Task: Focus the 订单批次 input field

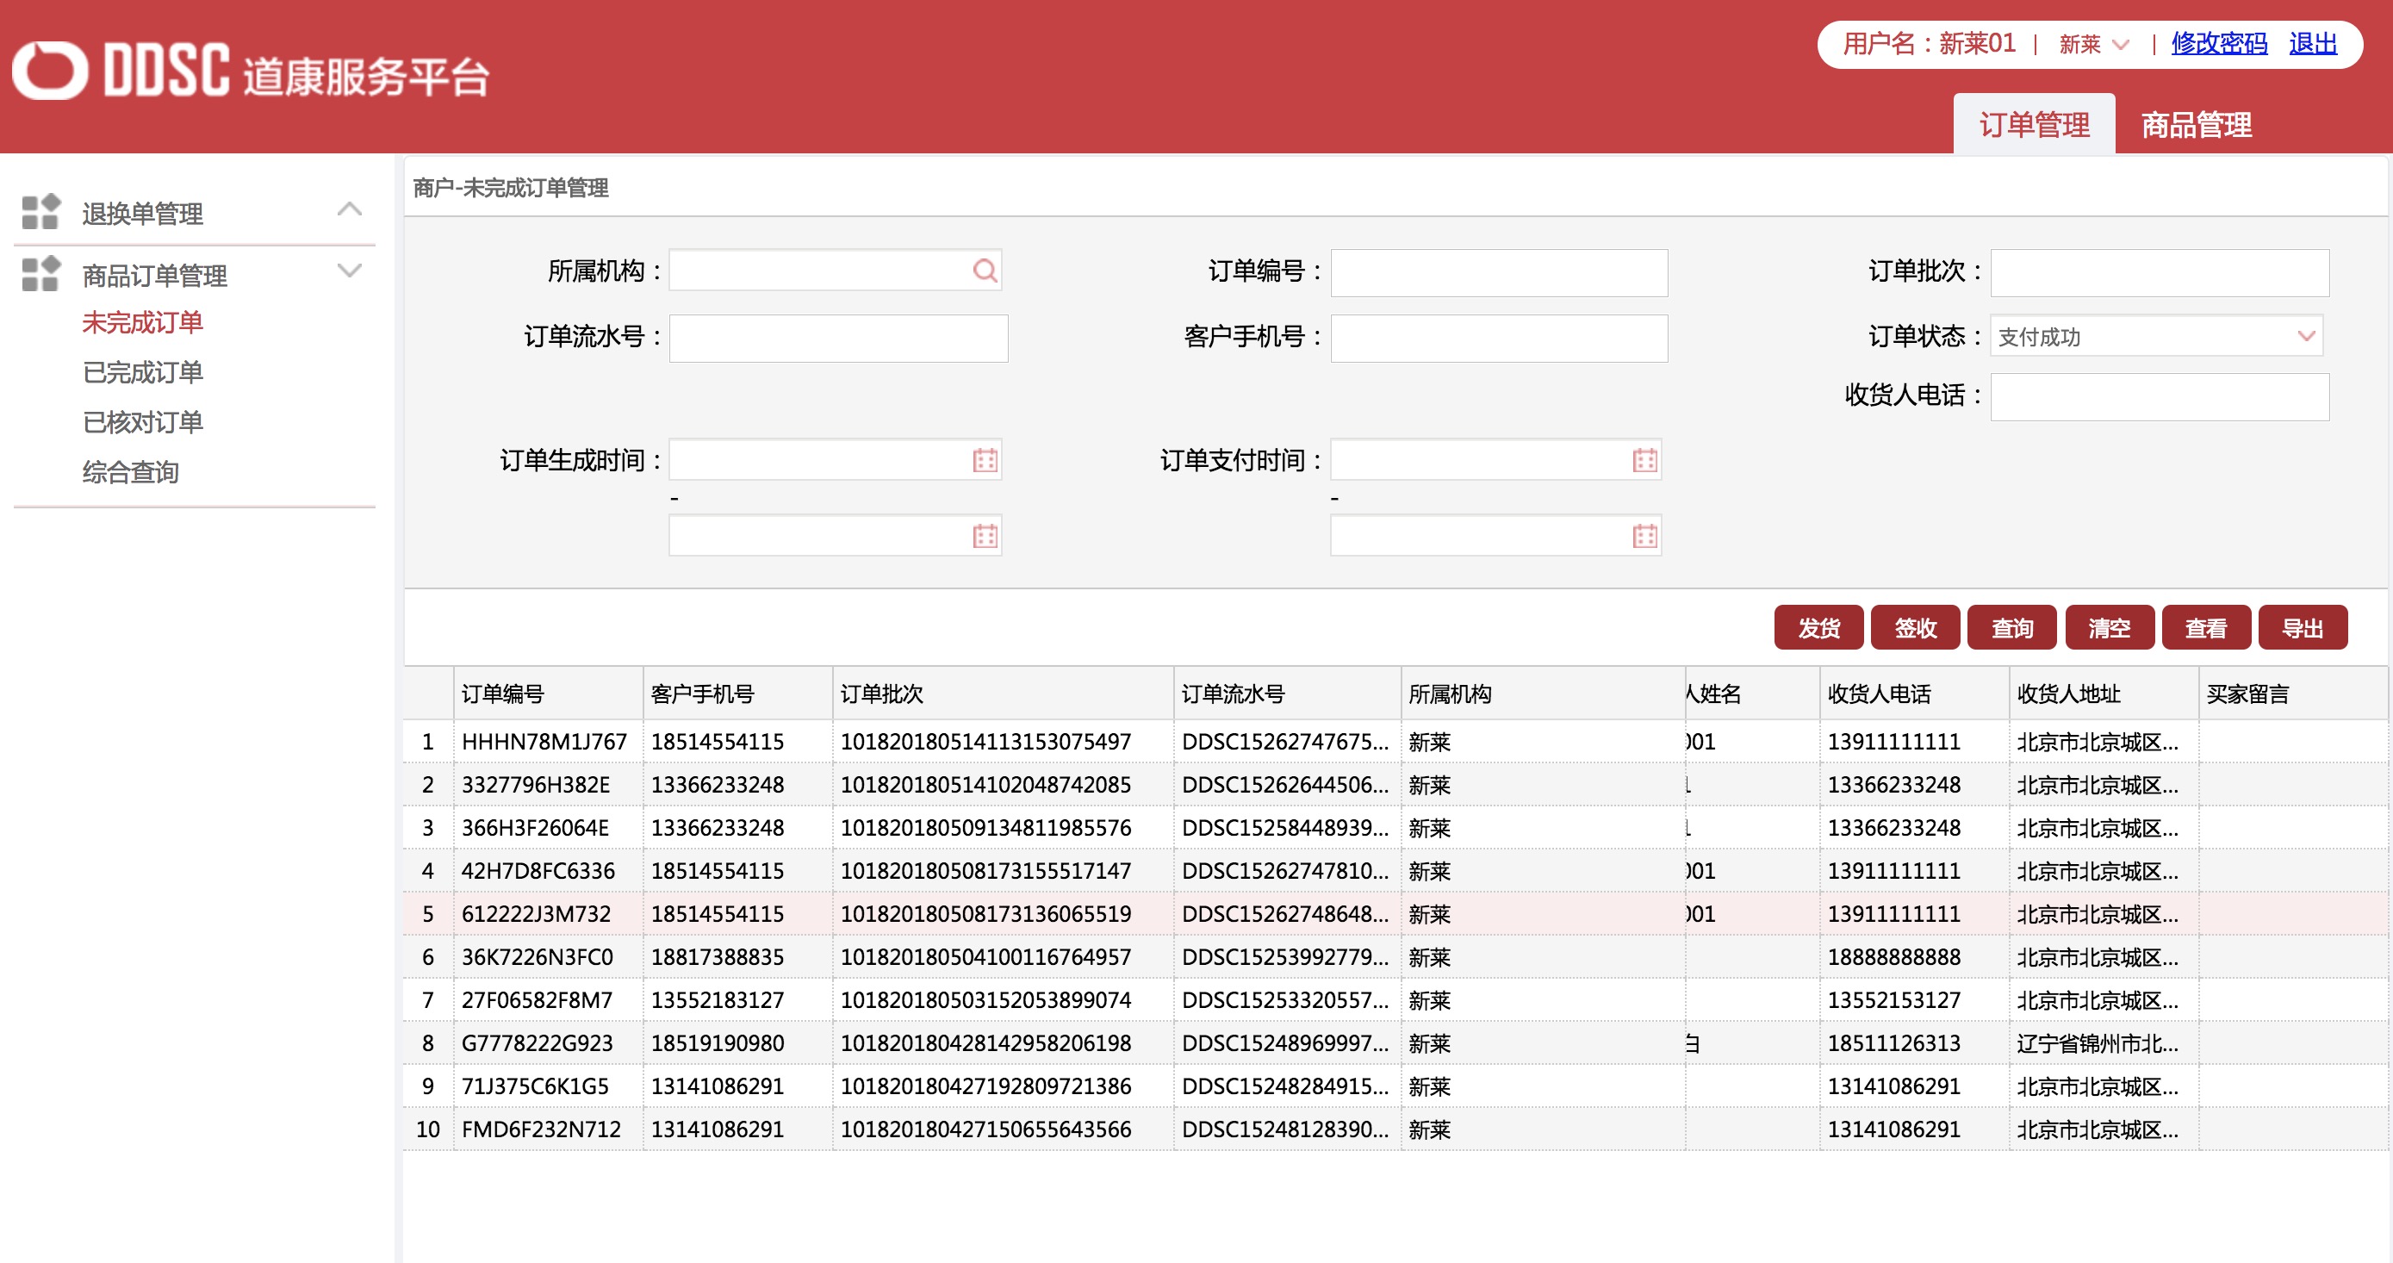Action: (x=2159, y=272)
